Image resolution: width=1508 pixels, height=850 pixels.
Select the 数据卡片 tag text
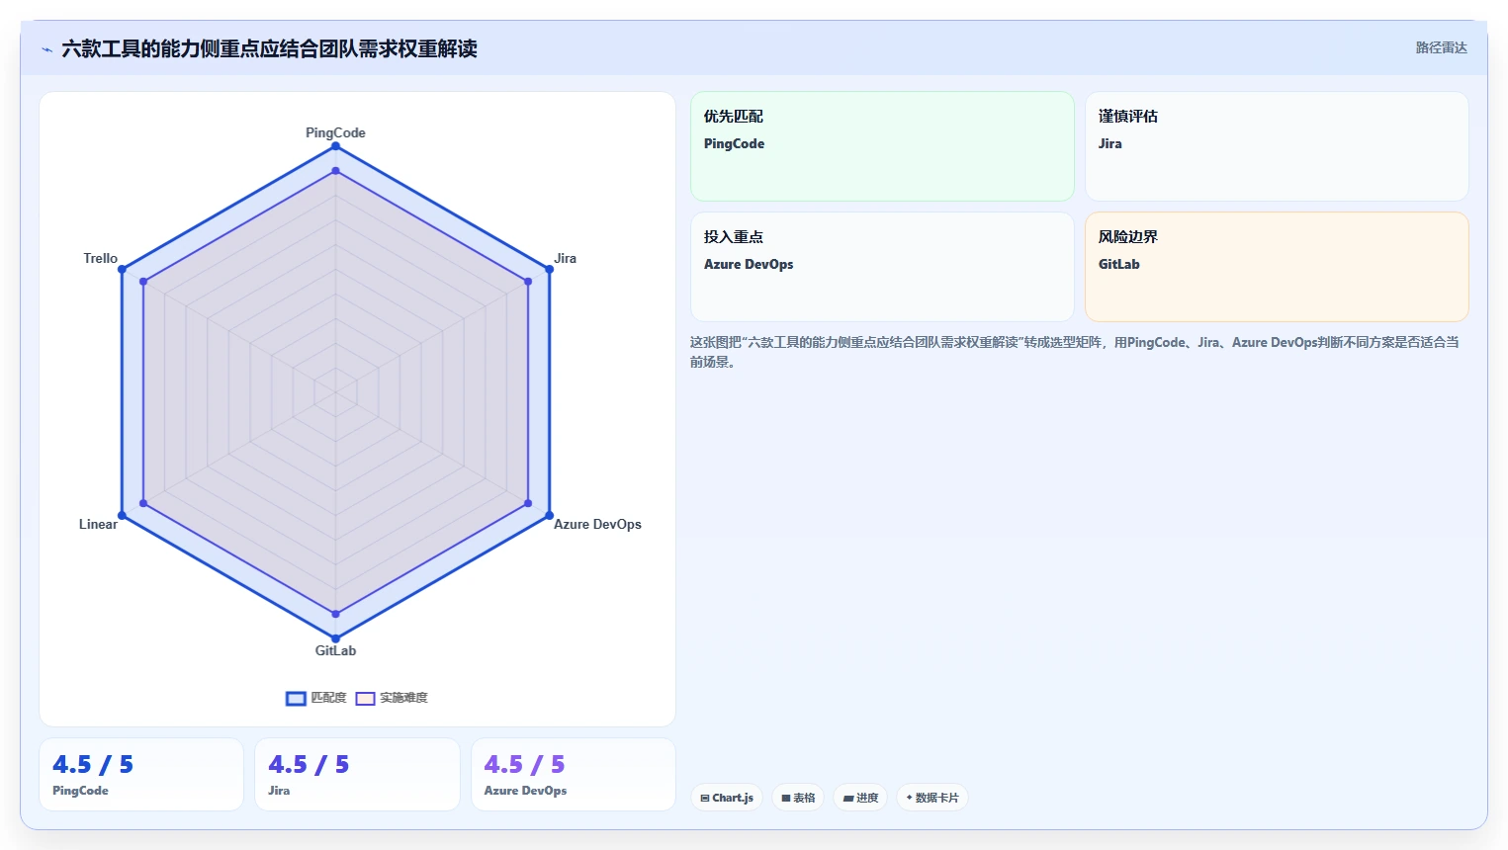pyautogui.click(x=937, y=798)
